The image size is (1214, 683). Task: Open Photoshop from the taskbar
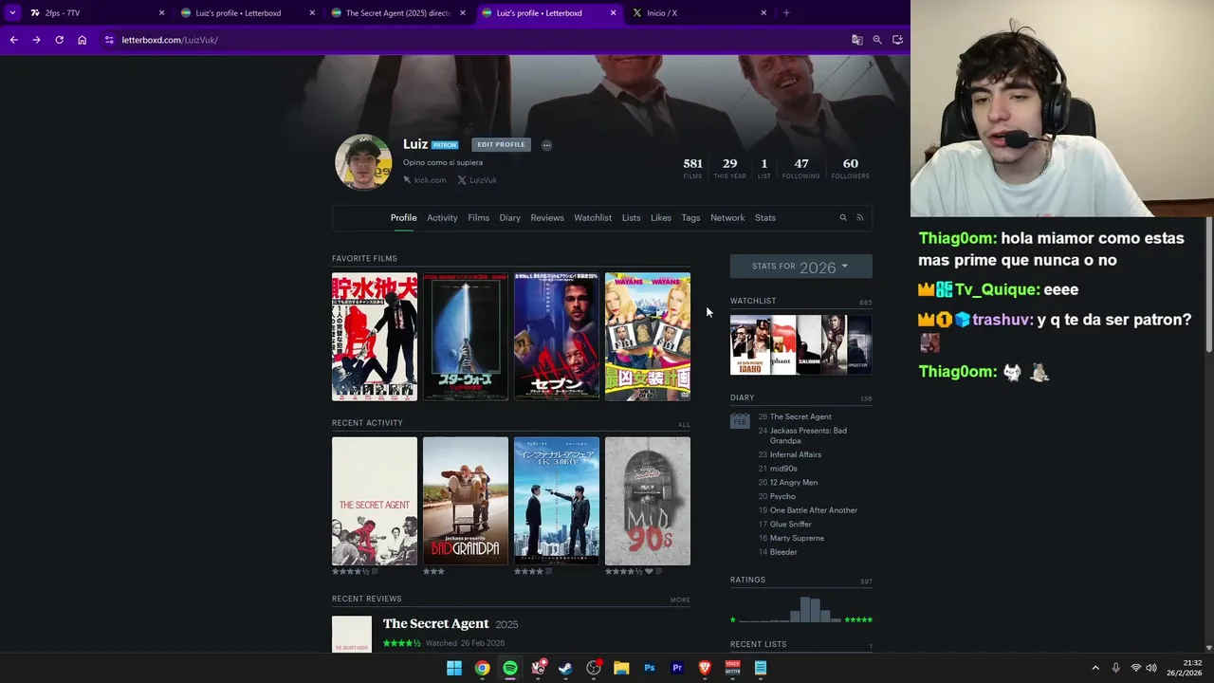(650, 668)
